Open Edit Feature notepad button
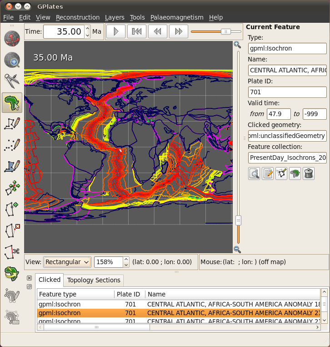 [268, 173]
